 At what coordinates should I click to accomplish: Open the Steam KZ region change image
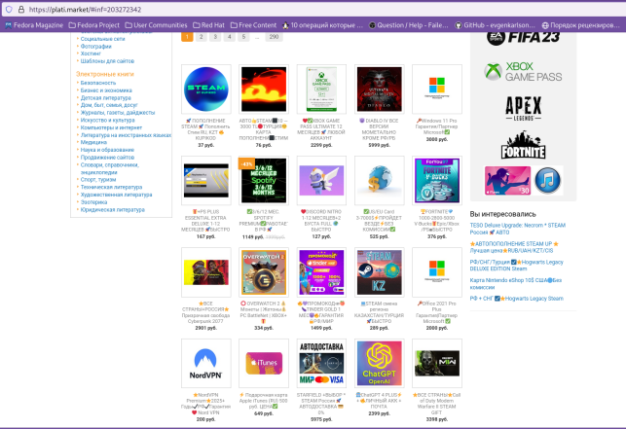(x=380, y=272)
